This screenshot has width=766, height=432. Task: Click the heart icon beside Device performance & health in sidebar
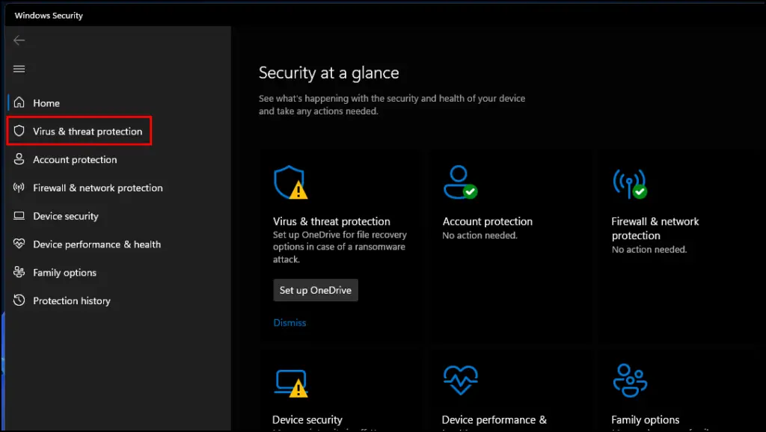point(19,244)
